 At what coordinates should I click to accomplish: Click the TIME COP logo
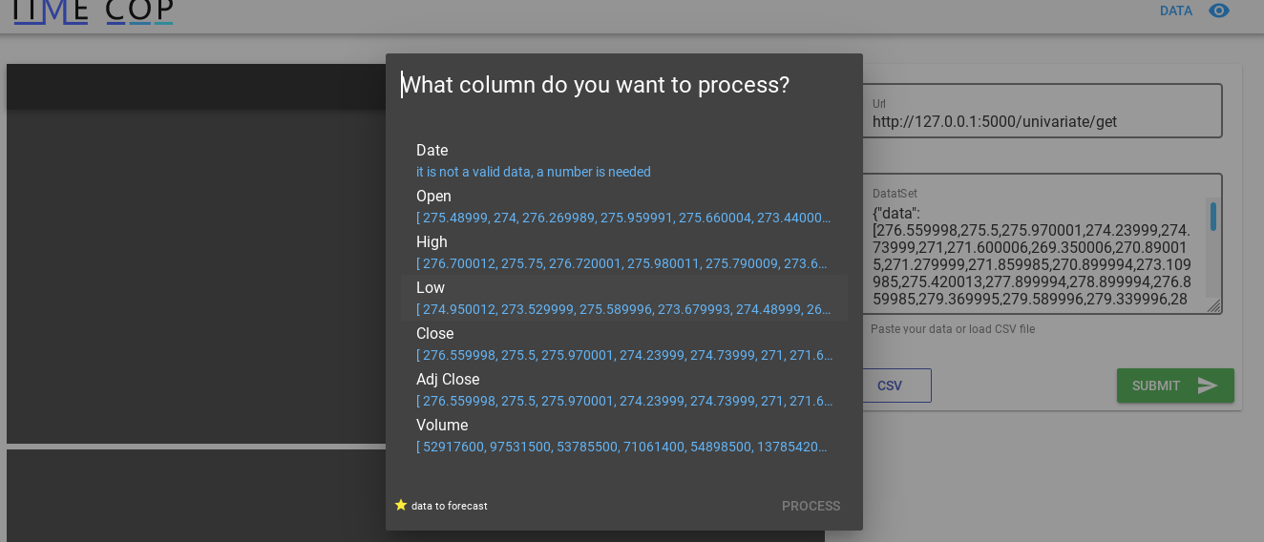pyautogui.click(x=93, y=11)
